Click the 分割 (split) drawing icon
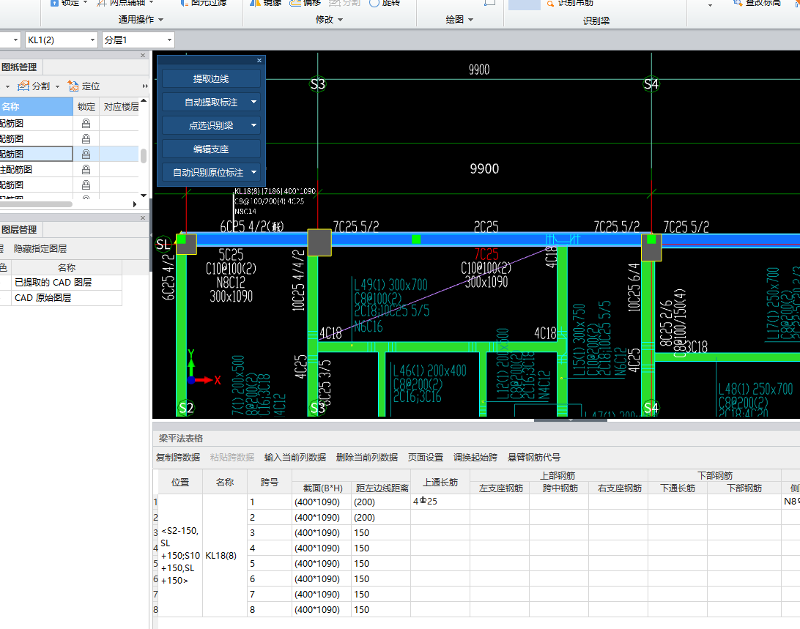 (x=23, y=86)
